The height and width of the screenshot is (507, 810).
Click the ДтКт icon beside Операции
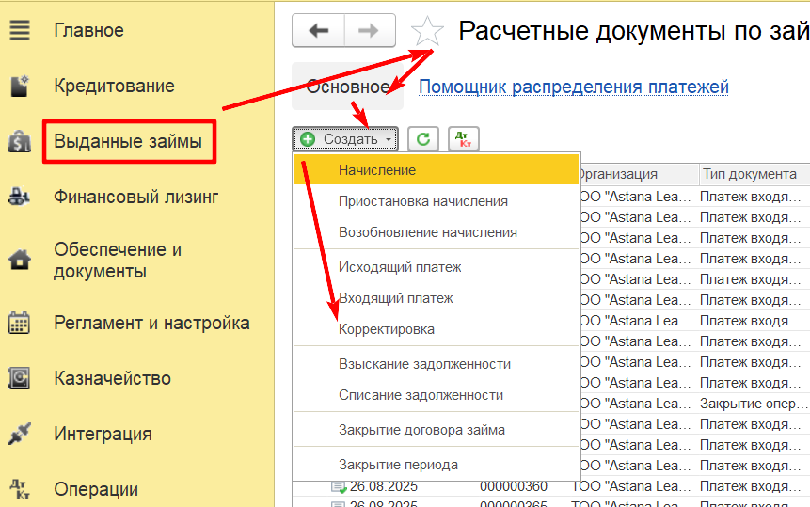click(20, 489)
